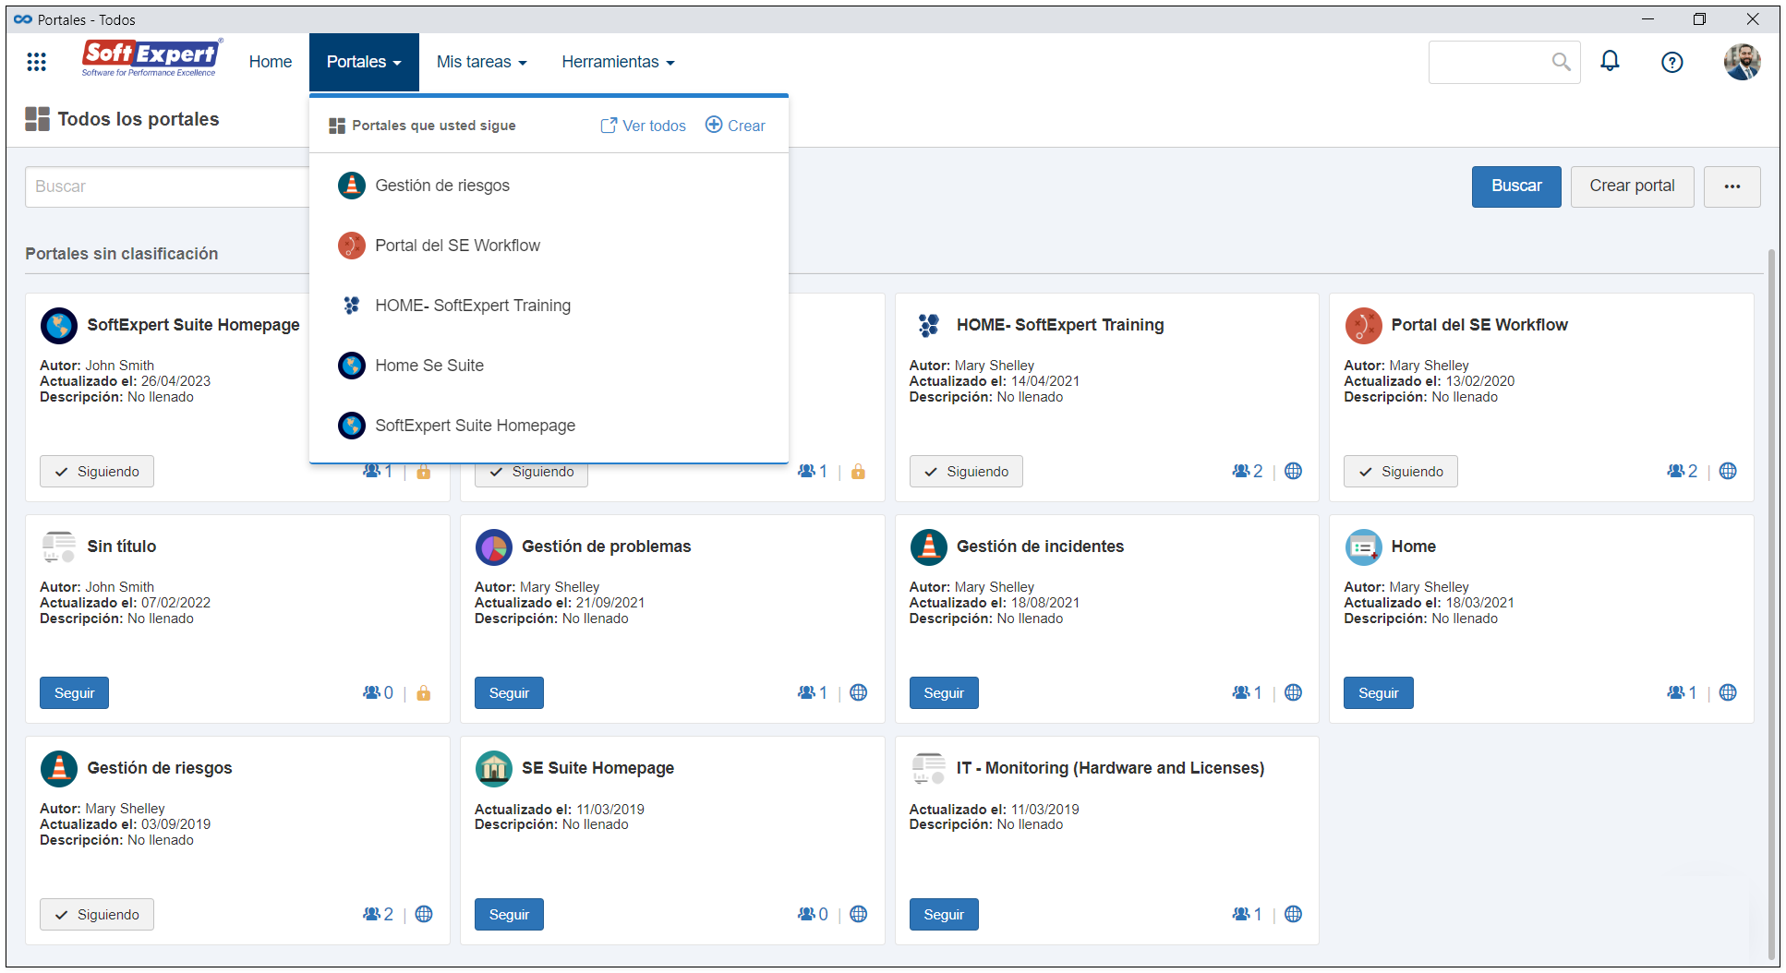Click the Crear portal button
1786x973 pixels.
click(x=1632, y=186)
